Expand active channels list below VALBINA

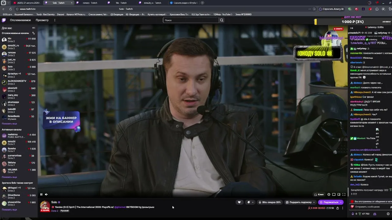(9, 177)
